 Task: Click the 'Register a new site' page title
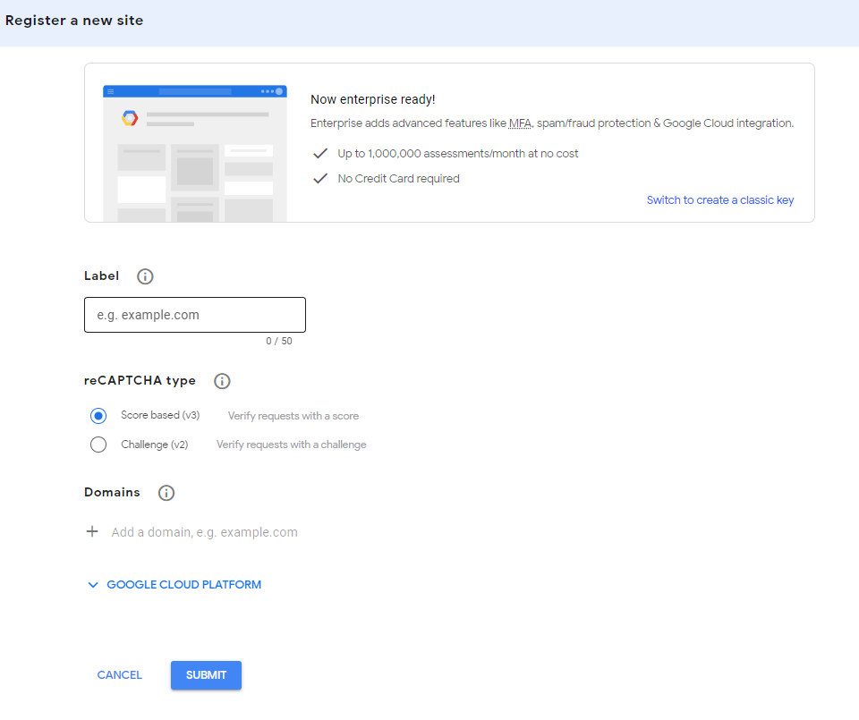click(74, 21)
